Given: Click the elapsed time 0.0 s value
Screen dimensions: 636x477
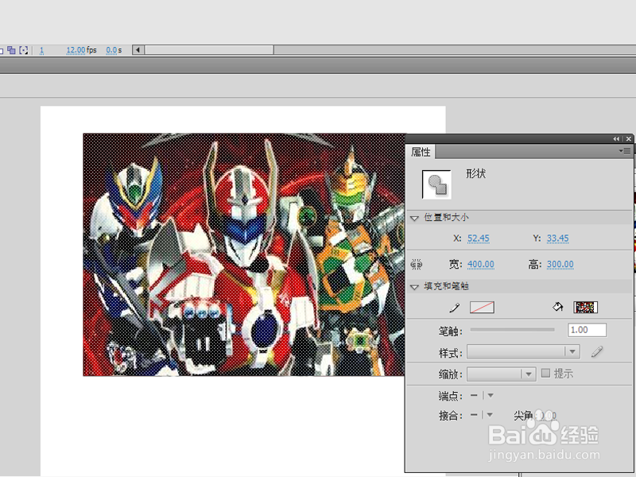Looking at the screenshot, I should (x=114, y=50).
